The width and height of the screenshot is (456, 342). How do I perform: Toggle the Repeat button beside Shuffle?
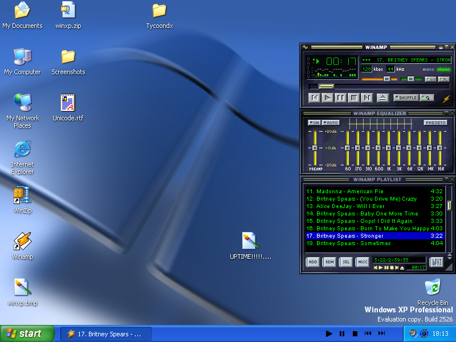426,98
